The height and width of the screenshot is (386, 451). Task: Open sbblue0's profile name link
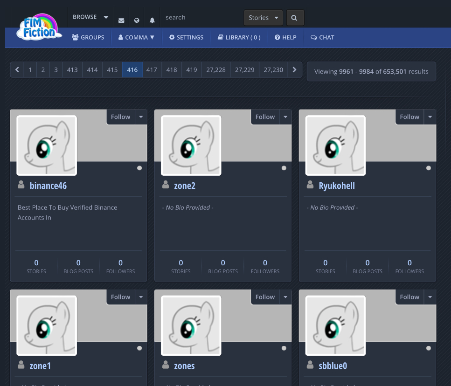[333, 366]
